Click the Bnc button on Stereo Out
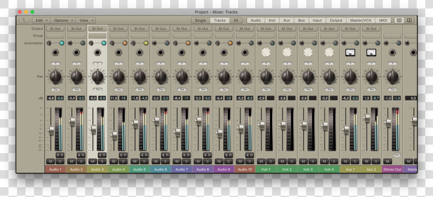Viewport: 433px width, 197px height. (x=396, y=155)
